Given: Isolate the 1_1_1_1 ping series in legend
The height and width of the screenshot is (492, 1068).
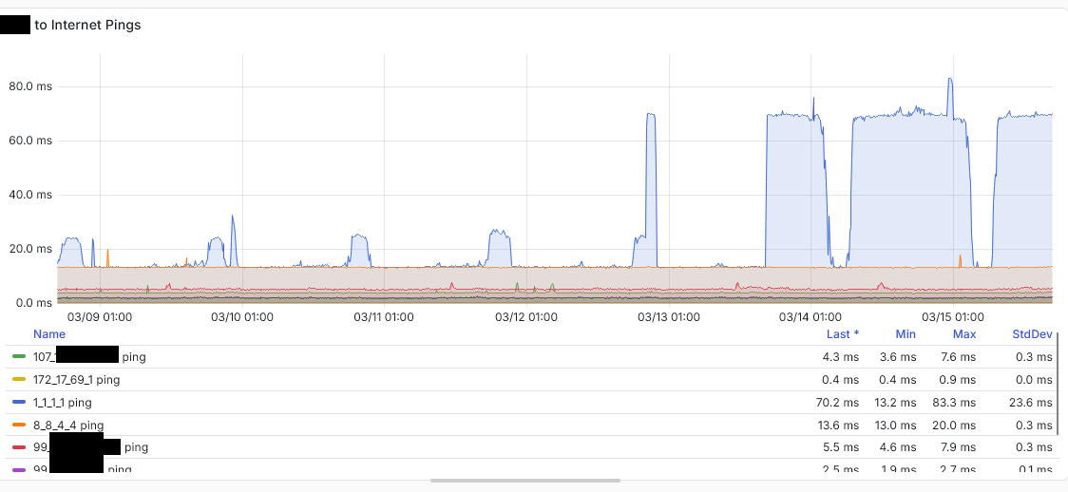Looking at the screenshot, I should pos(63,402).
